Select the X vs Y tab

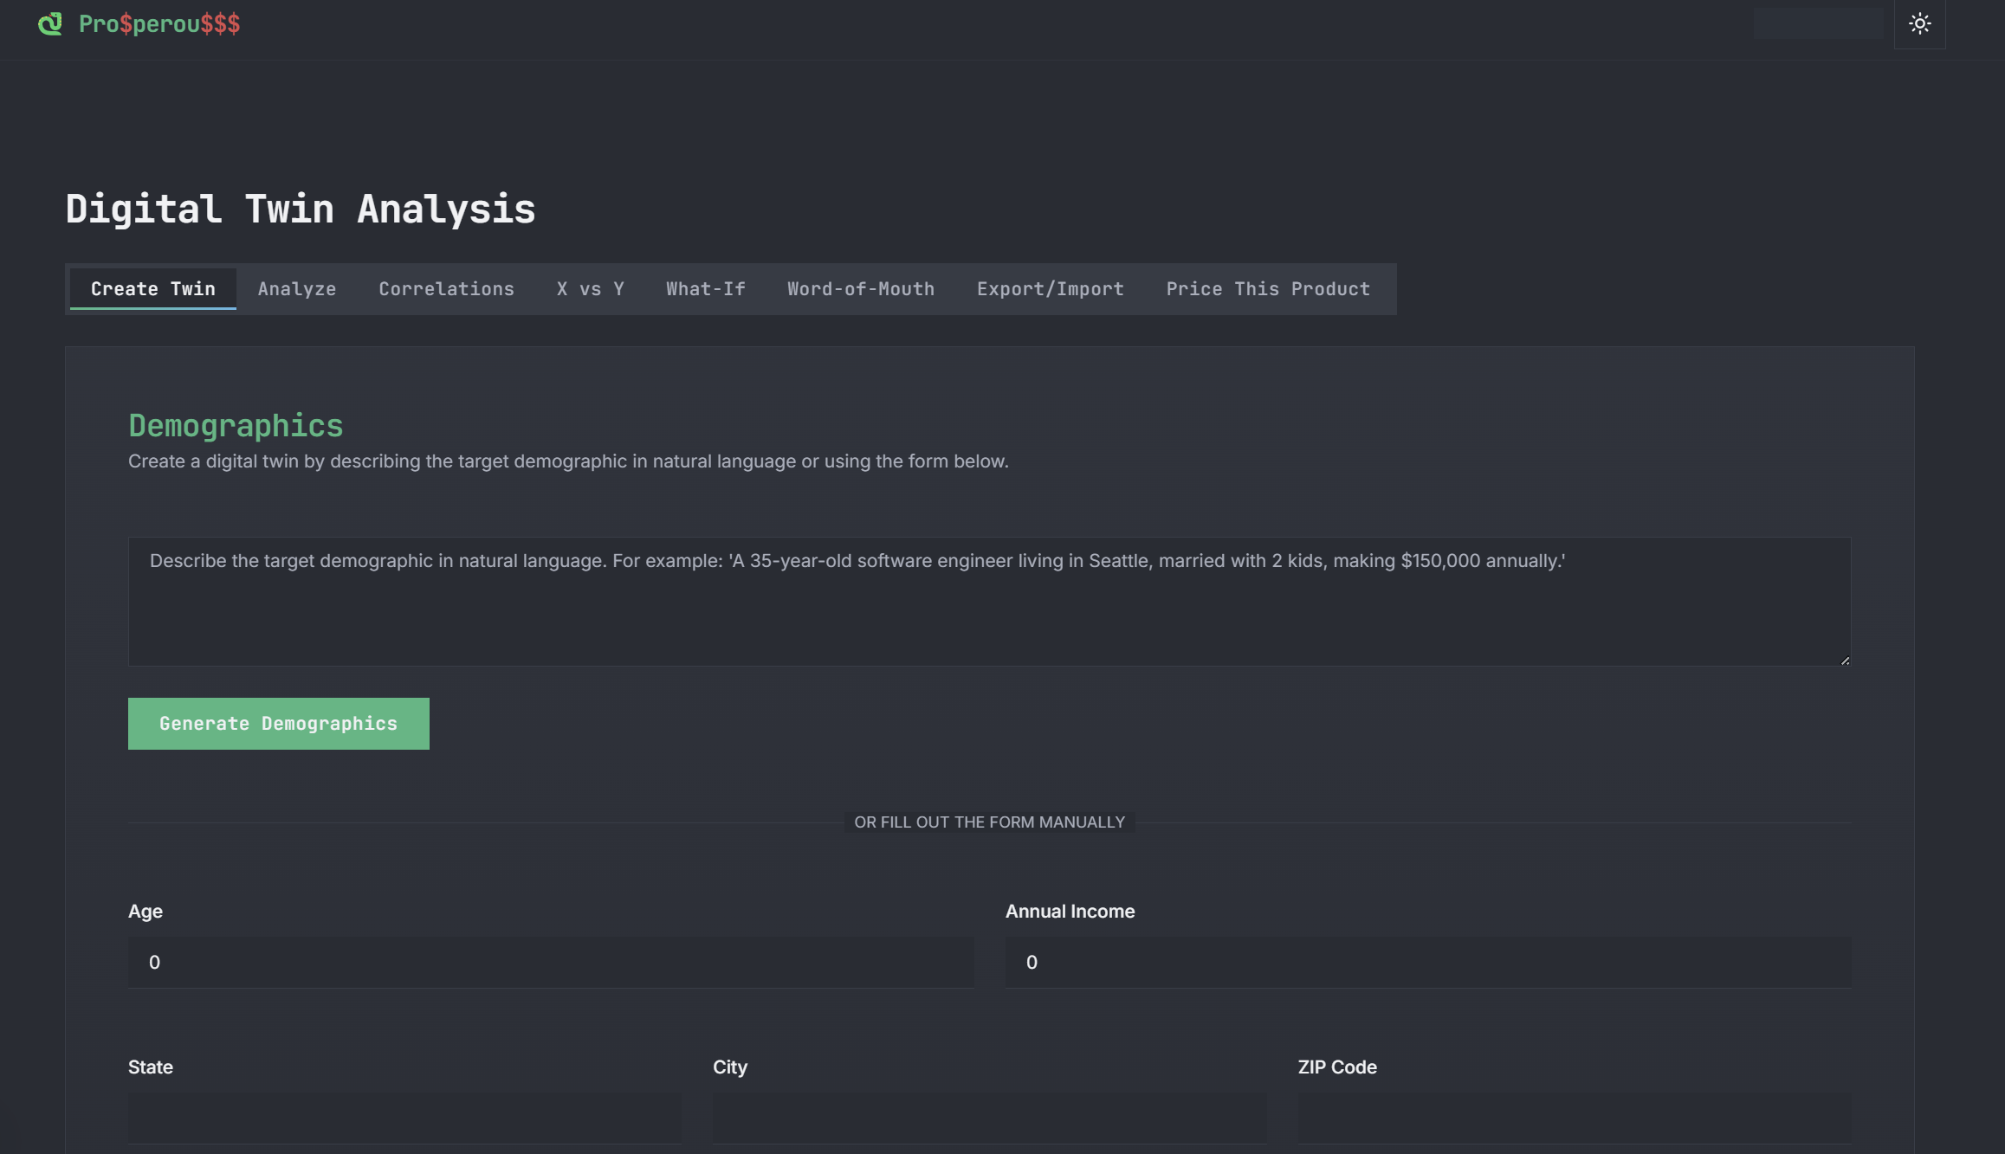[590, 289]
